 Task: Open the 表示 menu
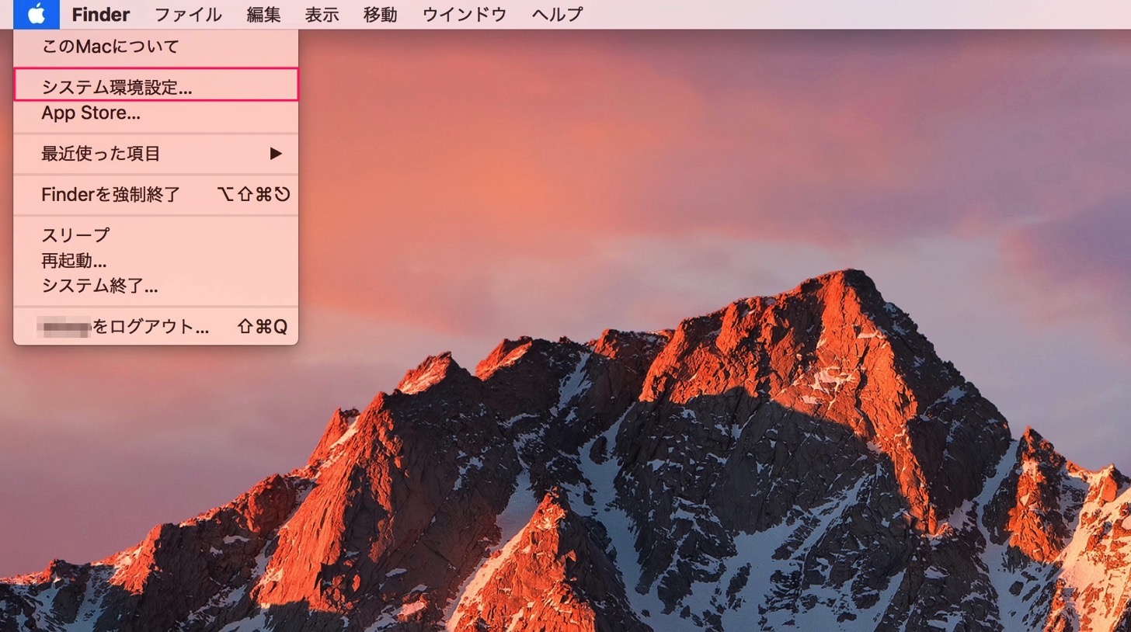(x=322, y=14)
